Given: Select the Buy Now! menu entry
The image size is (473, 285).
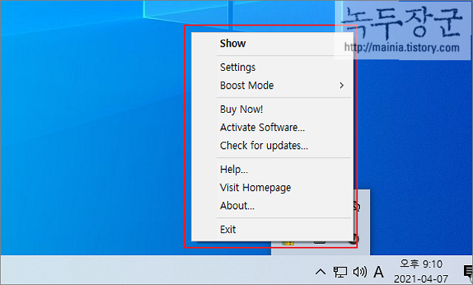Looking at the screenshot, I should (272, 109).
